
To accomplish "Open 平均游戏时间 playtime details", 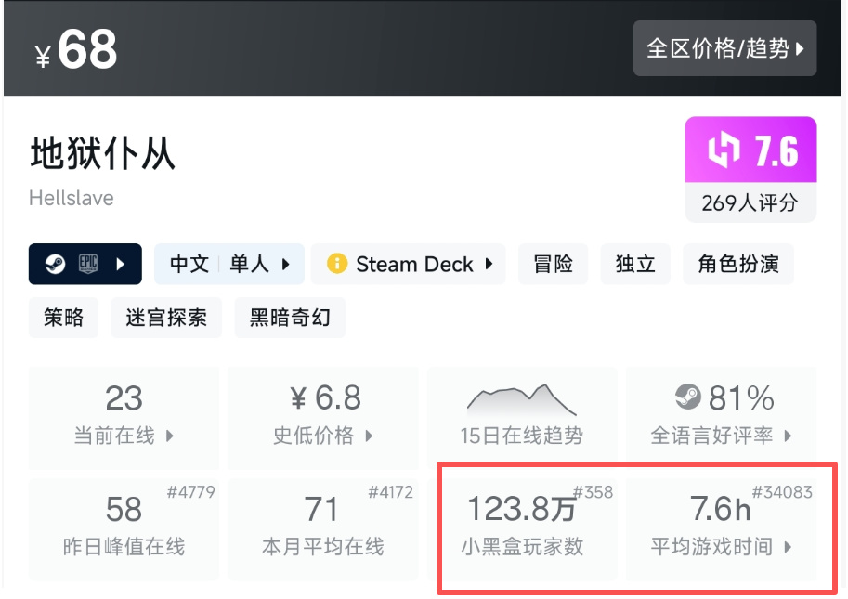I will 721,529.
